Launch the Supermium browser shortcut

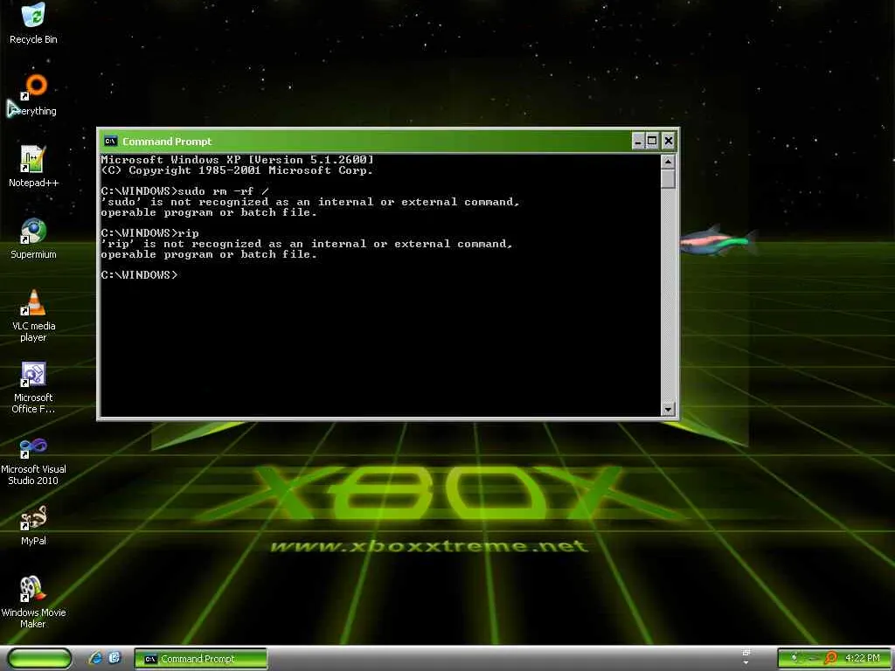[x=33, y=239]
